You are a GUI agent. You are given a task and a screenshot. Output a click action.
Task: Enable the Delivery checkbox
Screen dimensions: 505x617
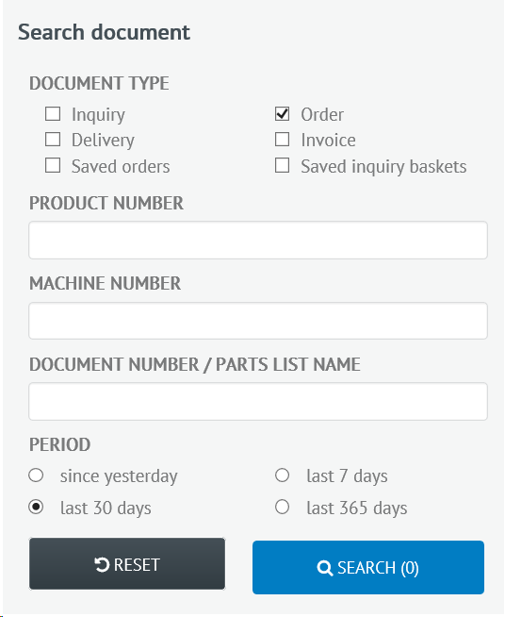click(x=53, y=140)
